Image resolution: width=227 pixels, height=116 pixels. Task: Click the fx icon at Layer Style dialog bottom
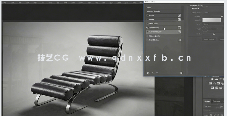coord(148,73)
